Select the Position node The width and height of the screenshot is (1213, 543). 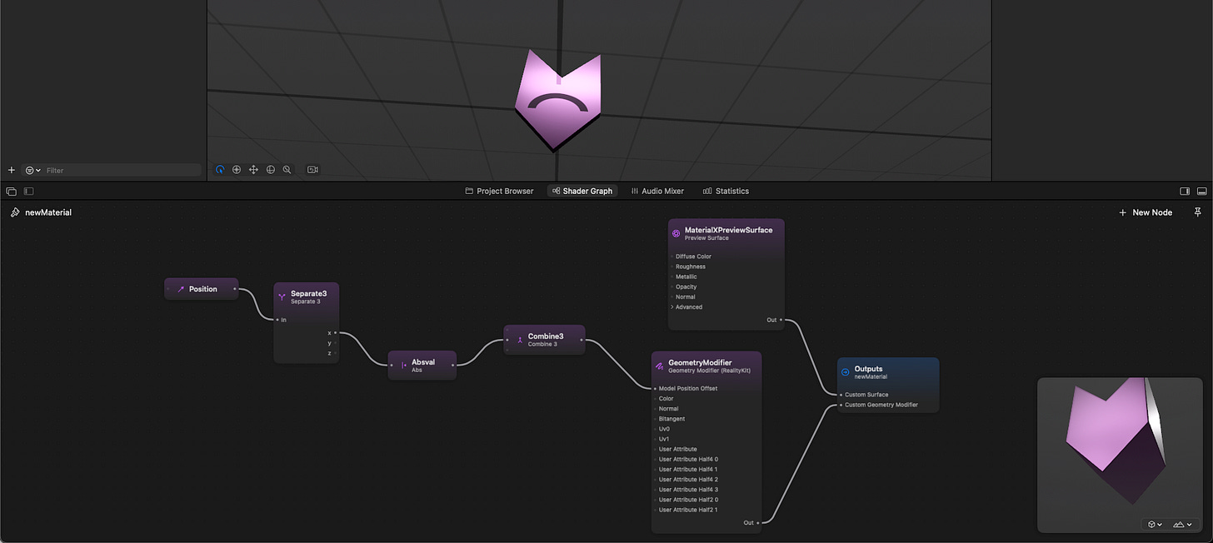(202, 289)
